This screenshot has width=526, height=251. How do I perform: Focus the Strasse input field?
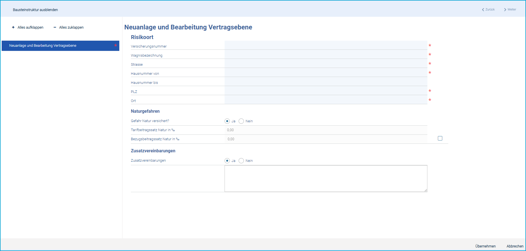point(326,64)
